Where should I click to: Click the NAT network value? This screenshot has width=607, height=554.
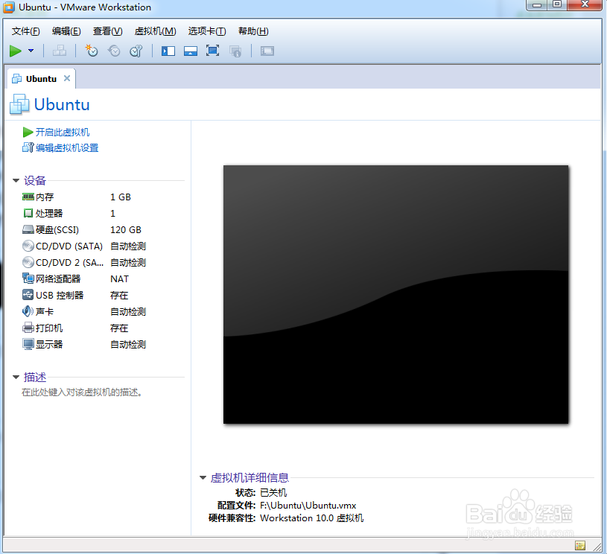[x=120, y=279]
